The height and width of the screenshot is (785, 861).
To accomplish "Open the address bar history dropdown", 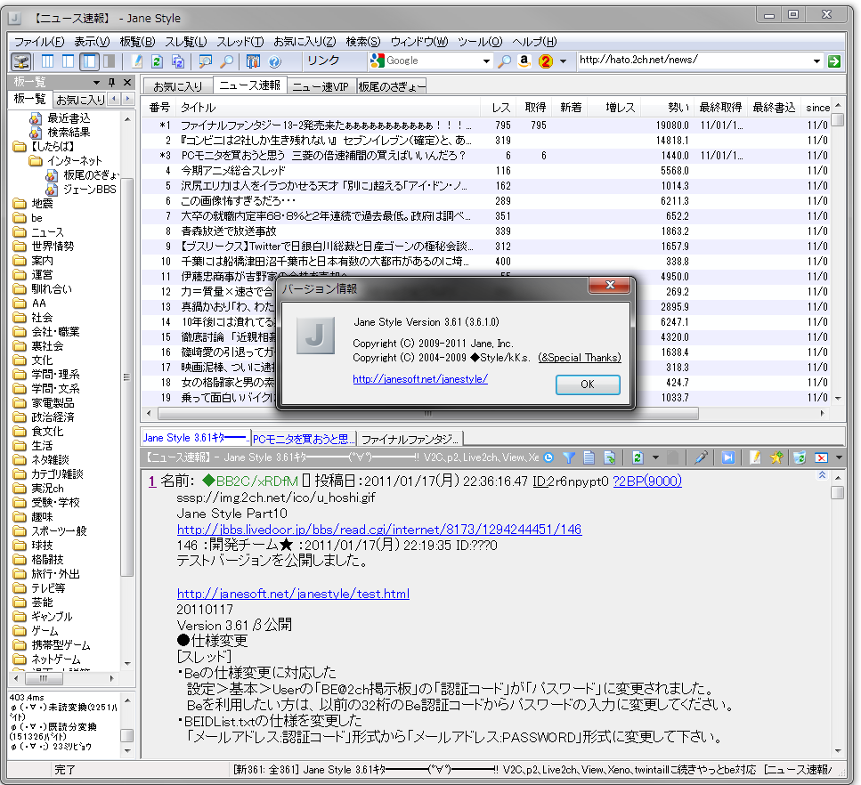I will tap(817, 61).
